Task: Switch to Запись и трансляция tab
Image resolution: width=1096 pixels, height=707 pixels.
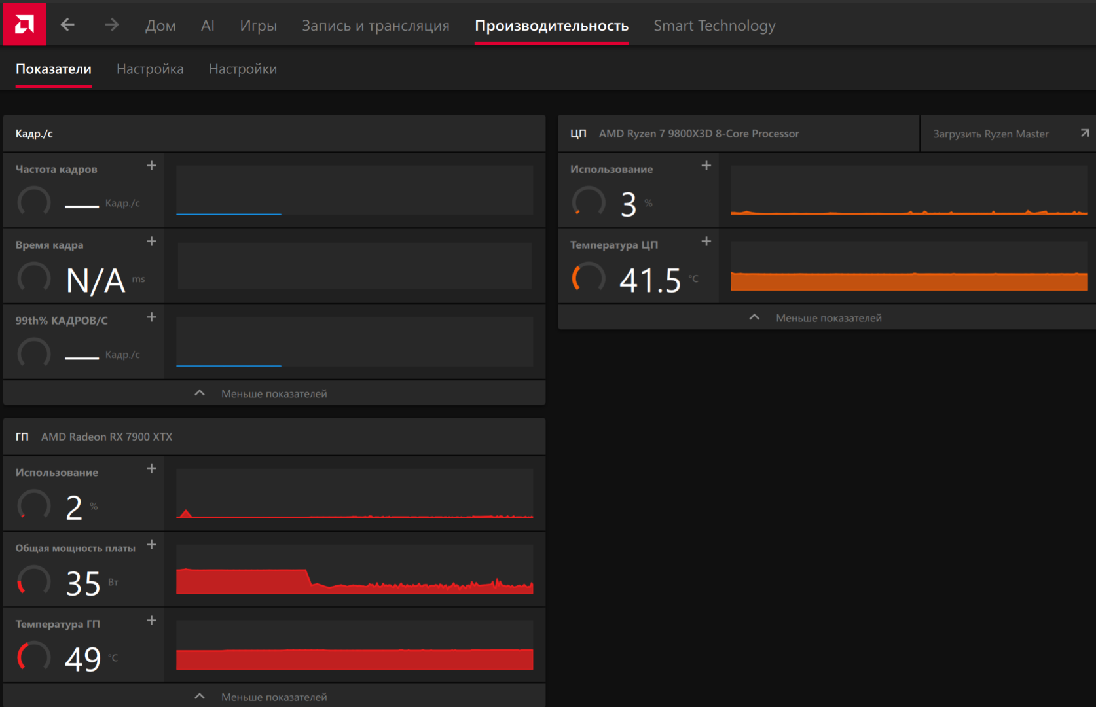Action: (375, 26)
